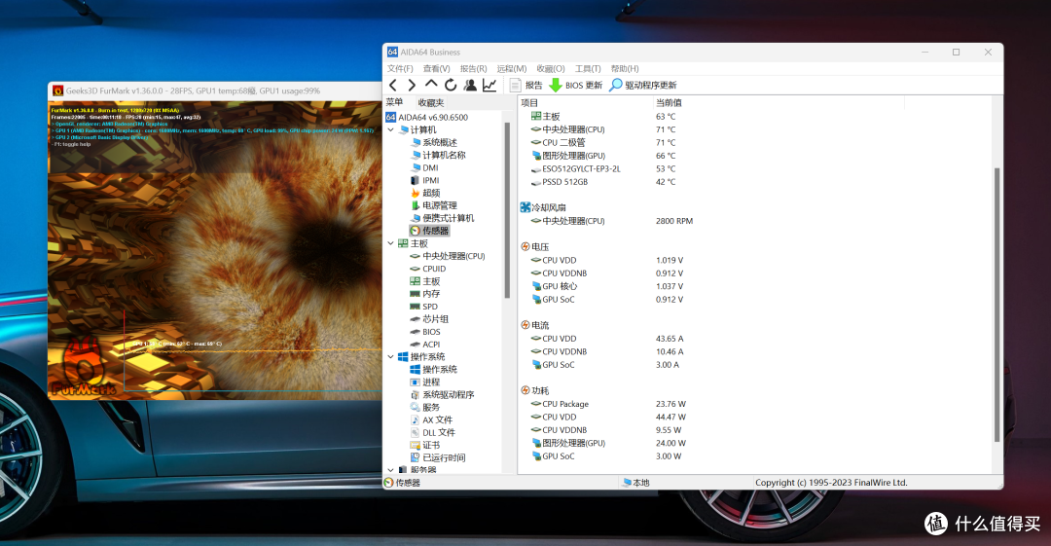The width and height of the screenshot is (1051, 546).
Task: Select 便携式计算机 in the tree
Action: coord(442,218)
